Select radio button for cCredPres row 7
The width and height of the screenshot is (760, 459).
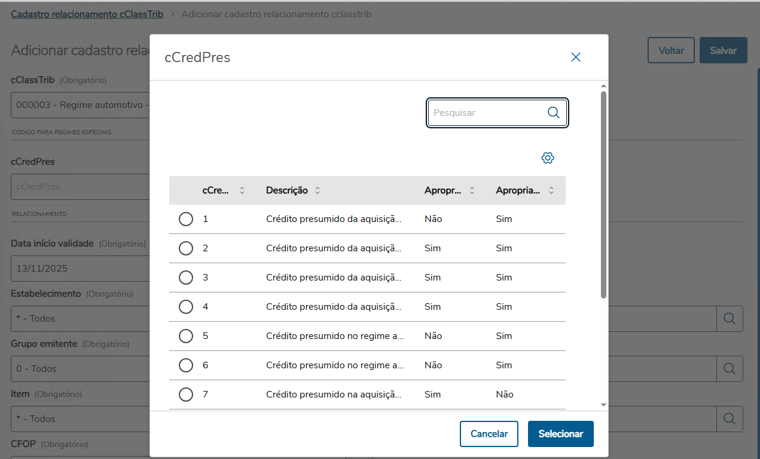click(186, 395)
